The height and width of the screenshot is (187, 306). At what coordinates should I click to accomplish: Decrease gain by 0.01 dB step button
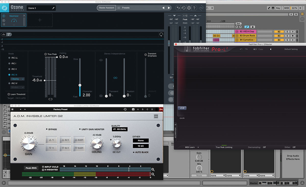(79, 147)
